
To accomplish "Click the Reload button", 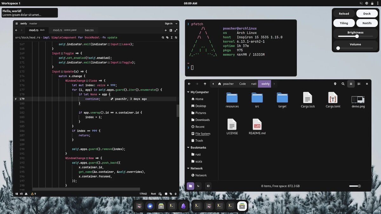I will [344, 14].
